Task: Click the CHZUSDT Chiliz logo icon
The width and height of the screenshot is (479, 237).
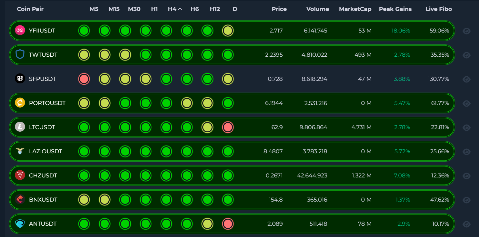Action: pos(20,175)
